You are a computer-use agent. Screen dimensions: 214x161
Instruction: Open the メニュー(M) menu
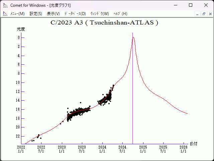17,14
